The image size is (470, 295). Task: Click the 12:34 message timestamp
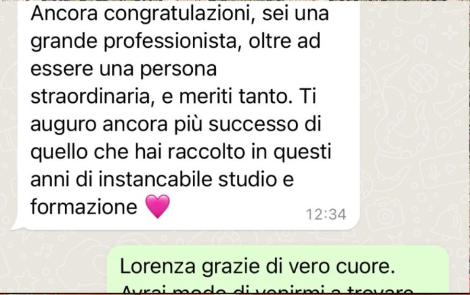(326, 214)
